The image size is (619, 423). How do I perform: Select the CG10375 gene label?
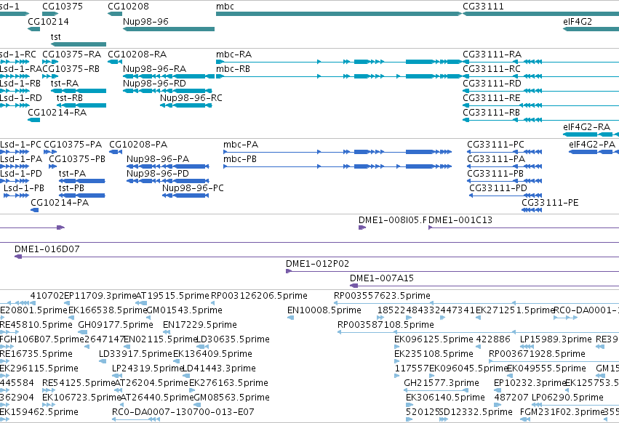pos(63,7)
